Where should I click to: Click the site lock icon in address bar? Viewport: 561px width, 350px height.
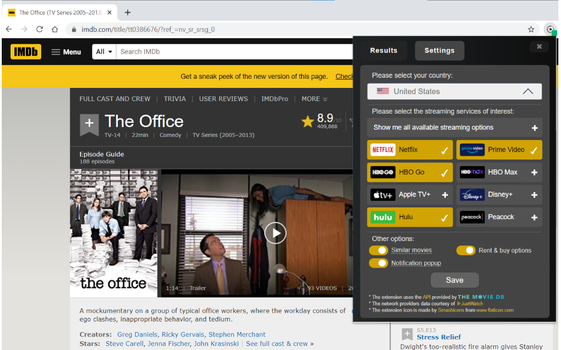tap(73, 29)
